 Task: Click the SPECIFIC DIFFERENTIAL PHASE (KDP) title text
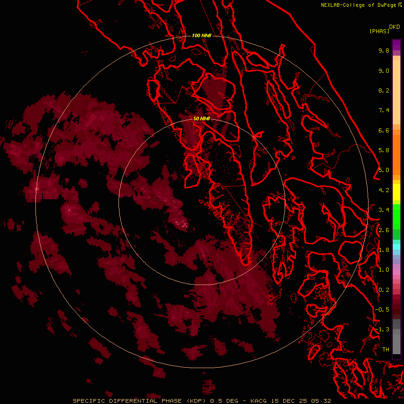[140, 401]
